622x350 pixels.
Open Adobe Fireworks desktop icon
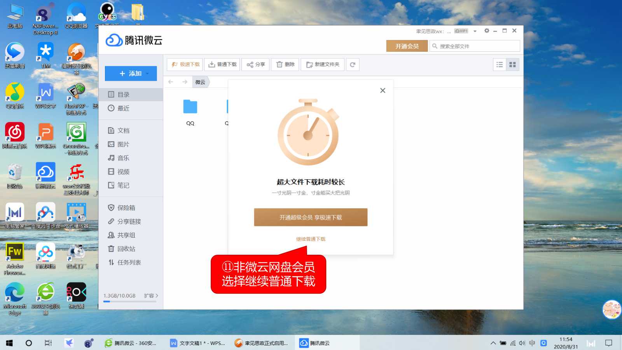(15, 259)
